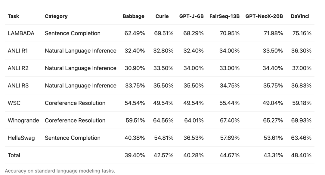Click the Curie column header

[x=162, y=16]
